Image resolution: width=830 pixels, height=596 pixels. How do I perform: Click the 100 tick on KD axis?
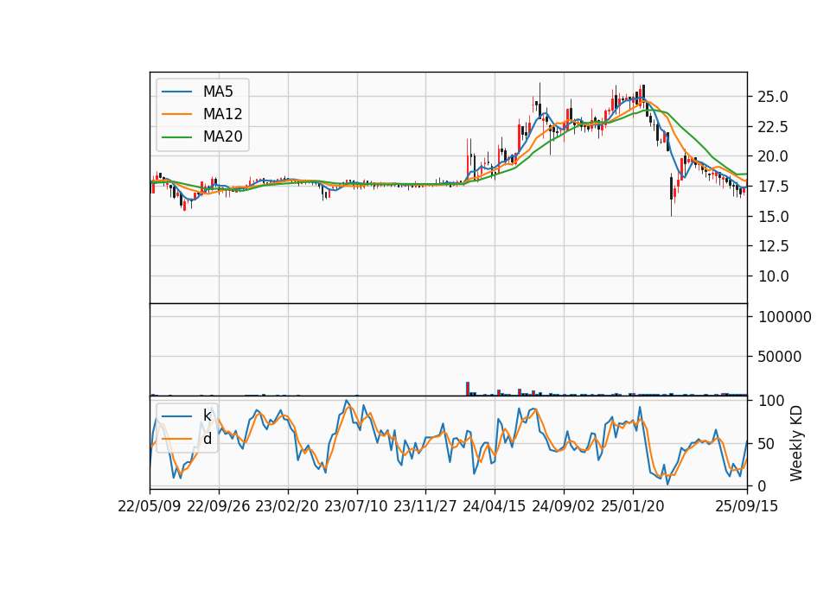771,401
